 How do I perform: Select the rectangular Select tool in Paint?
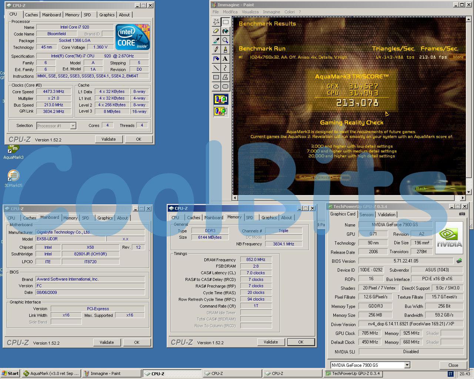[x=225, y=22]
